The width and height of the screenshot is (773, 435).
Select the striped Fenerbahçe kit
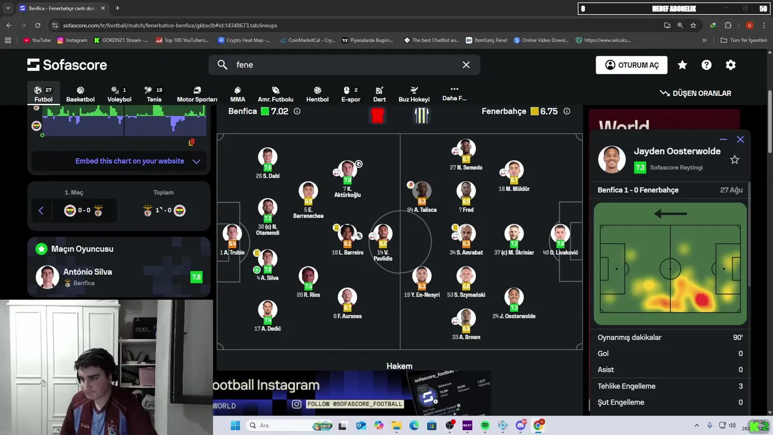[x=421, y=115]
